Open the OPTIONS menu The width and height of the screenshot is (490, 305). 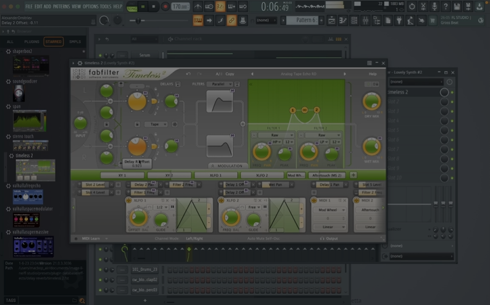coord(90,6)
